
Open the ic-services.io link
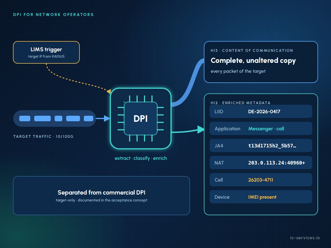(x=305, y=238)
